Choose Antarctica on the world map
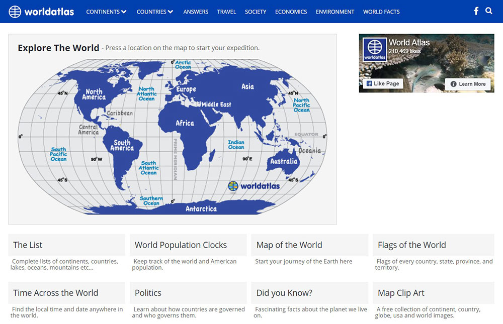The width and height of the screenshot is (503, 324). [x=201, y=208]
